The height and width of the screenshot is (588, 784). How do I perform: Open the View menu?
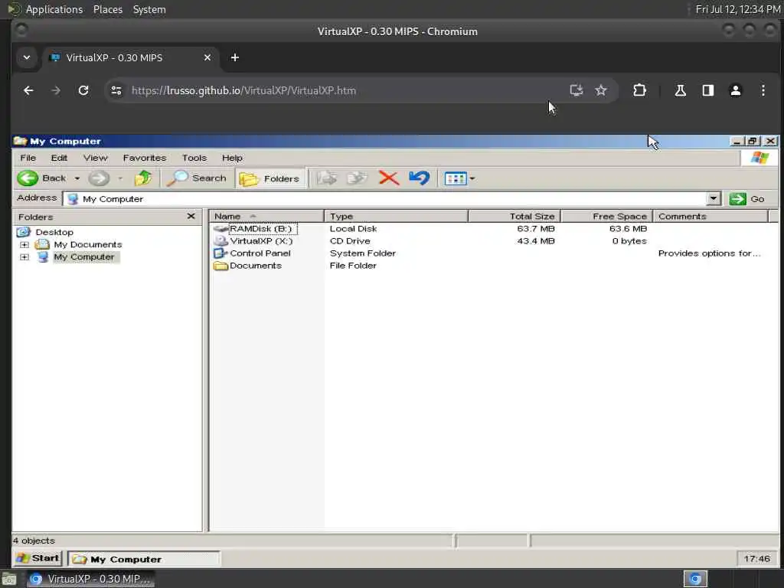click(x=95, y=158)
